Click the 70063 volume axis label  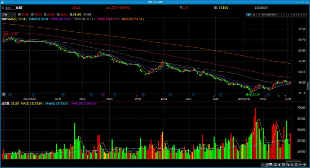302,108
